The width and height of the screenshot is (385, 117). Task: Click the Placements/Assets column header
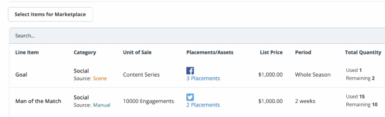pos(210,53)
